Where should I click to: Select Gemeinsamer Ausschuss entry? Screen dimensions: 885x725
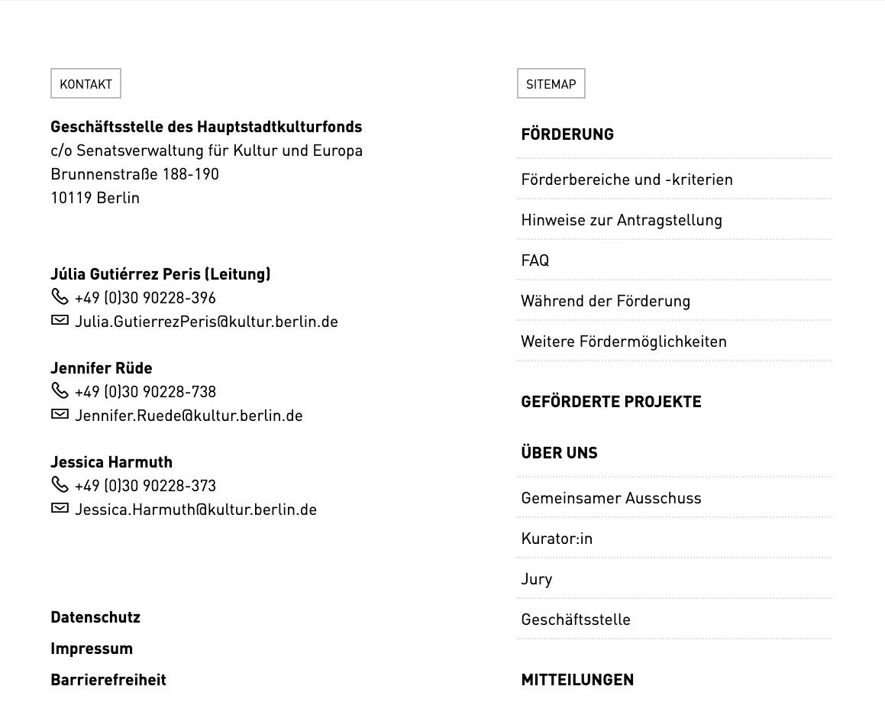[x=611, y=498]
